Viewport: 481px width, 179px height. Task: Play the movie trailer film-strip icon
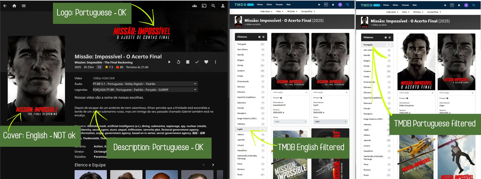pos(188,62)
